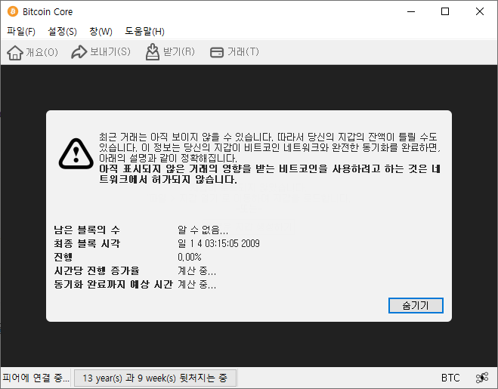Screen dimensions: 498x389
Task: Maximize the Bitcoin Core window
Action: [x=445, y=12]
